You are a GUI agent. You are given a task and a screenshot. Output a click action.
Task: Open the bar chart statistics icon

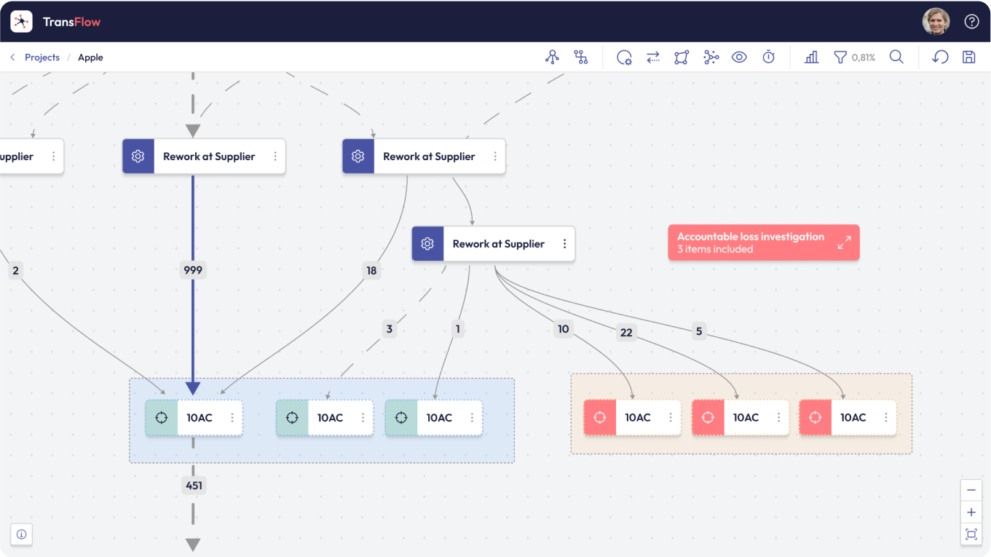click(x=811, y=57)
